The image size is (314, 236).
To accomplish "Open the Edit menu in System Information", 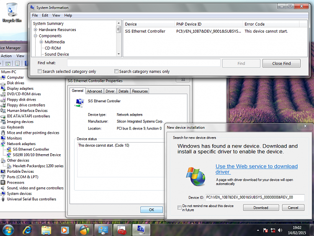I will click(x=45, y=16).
